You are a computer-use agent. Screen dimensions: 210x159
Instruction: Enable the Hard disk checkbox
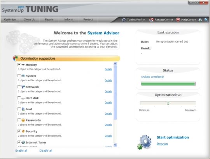coord(19,98)
